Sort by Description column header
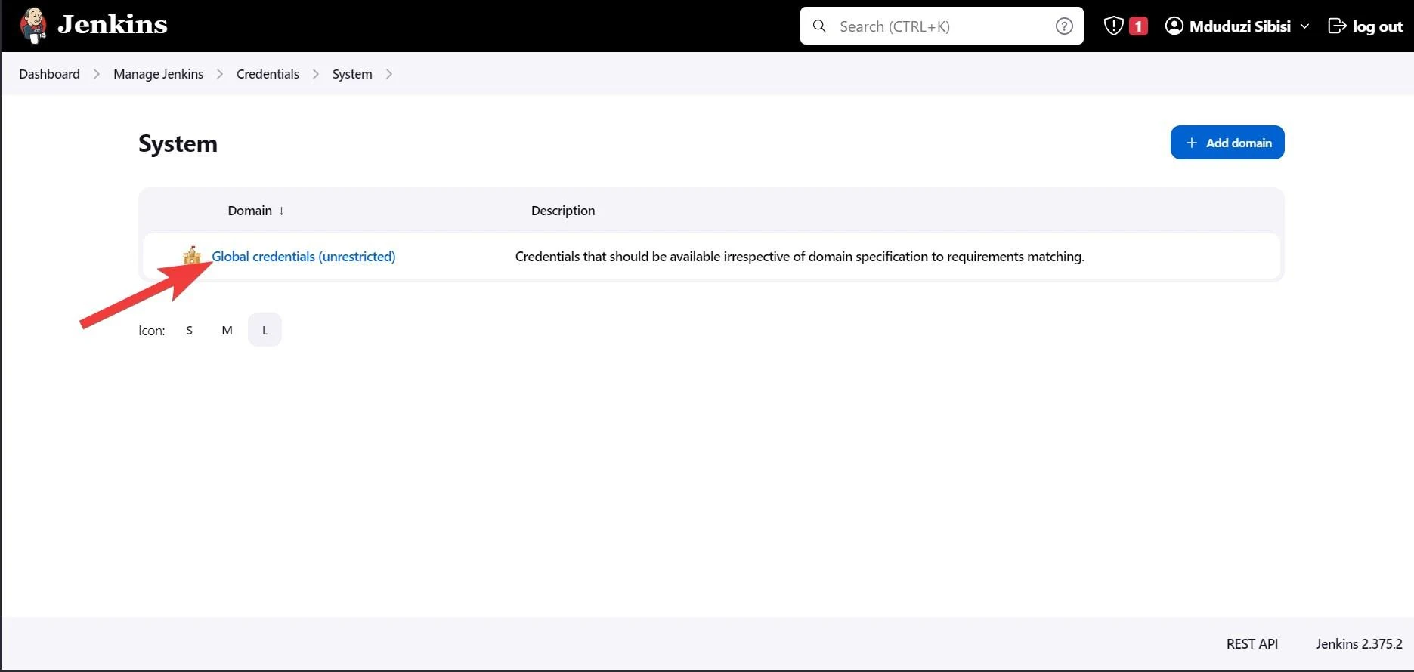Screen dimensions: 1414x672 (x=563, y=211)
